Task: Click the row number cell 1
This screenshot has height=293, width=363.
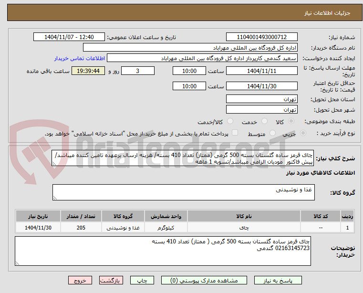Action: (x=347, y=228)
